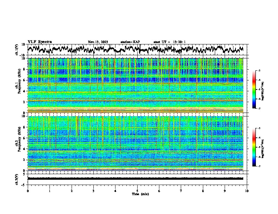This screenshot has height=214, width=278.
Task: Select the date label "Nov.13, 2023"
Action: point(98,42)
